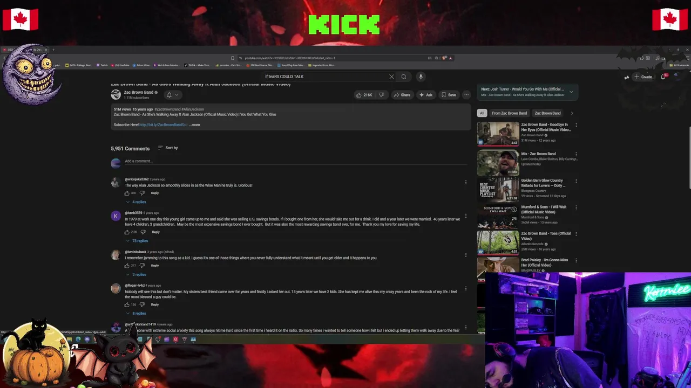Image resolution: width=691 pixels, height=388 pixels.
Task: Open options menu for @kenb3559 comment
Action: [x=465, y=216]
